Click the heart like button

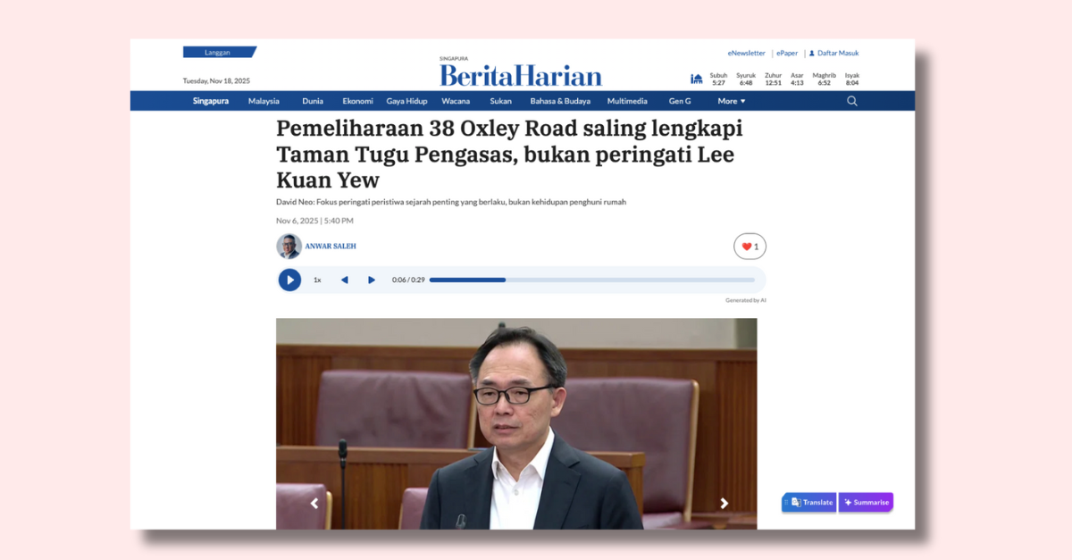coord(750,247)
